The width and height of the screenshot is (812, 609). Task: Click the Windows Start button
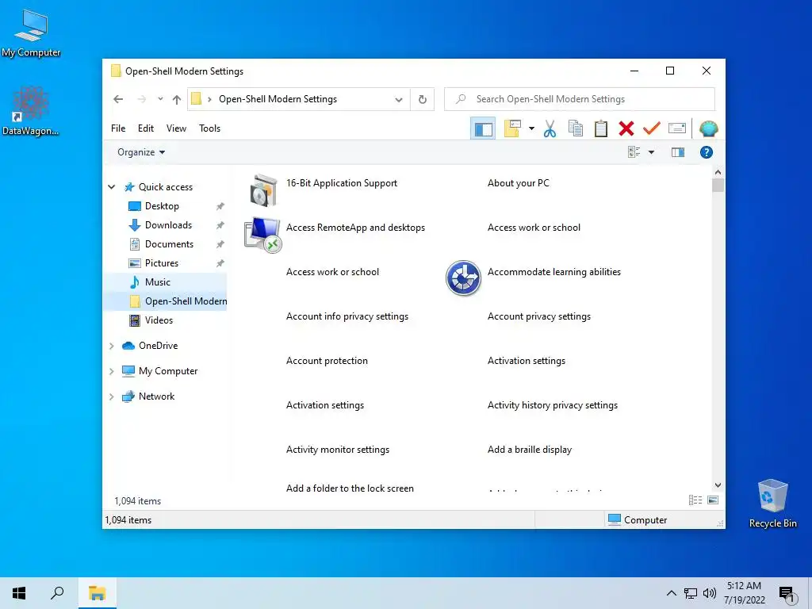click(x=19, y=593)
